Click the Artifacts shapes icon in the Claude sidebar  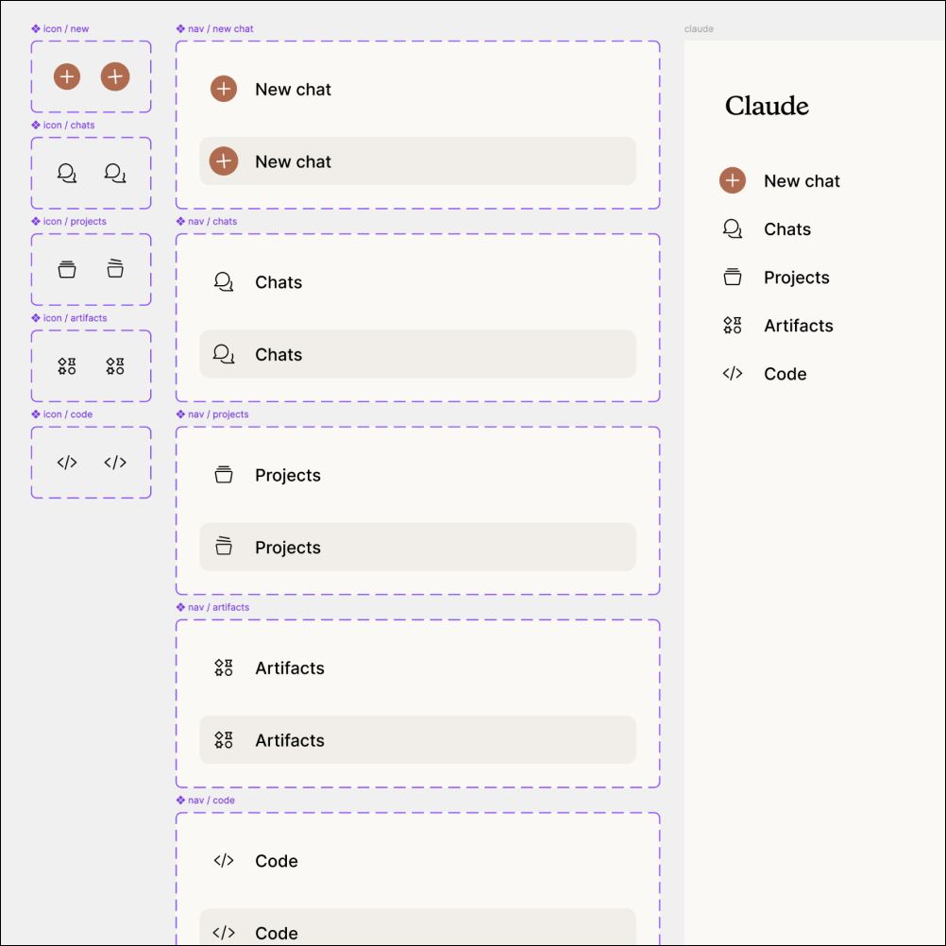coord(733,325)
